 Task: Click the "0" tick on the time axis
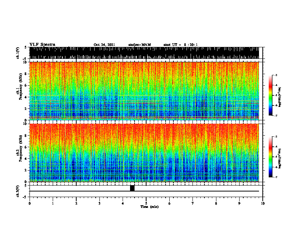tap(30, 203)
